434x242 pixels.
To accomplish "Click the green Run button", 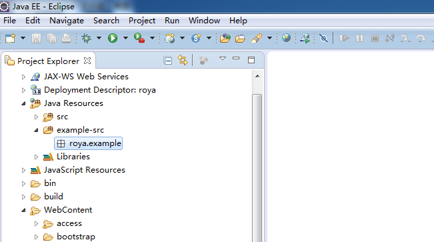I will pos(113,38).
